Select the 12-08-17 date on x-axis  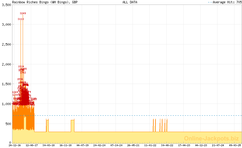click(x=31, y=145)
